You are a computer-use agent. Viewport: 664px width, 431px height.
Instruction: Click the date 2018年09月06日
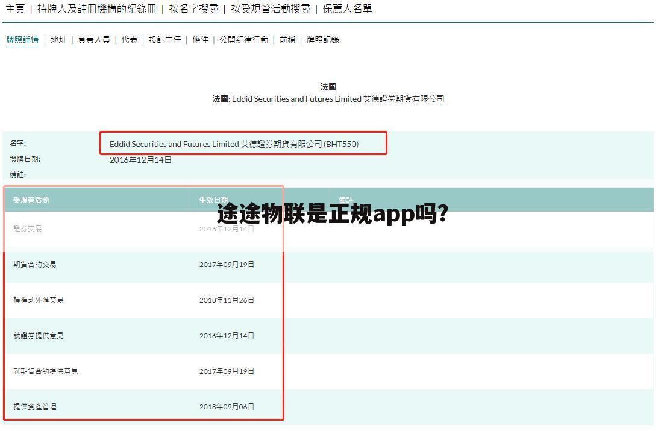pos(227,407)
